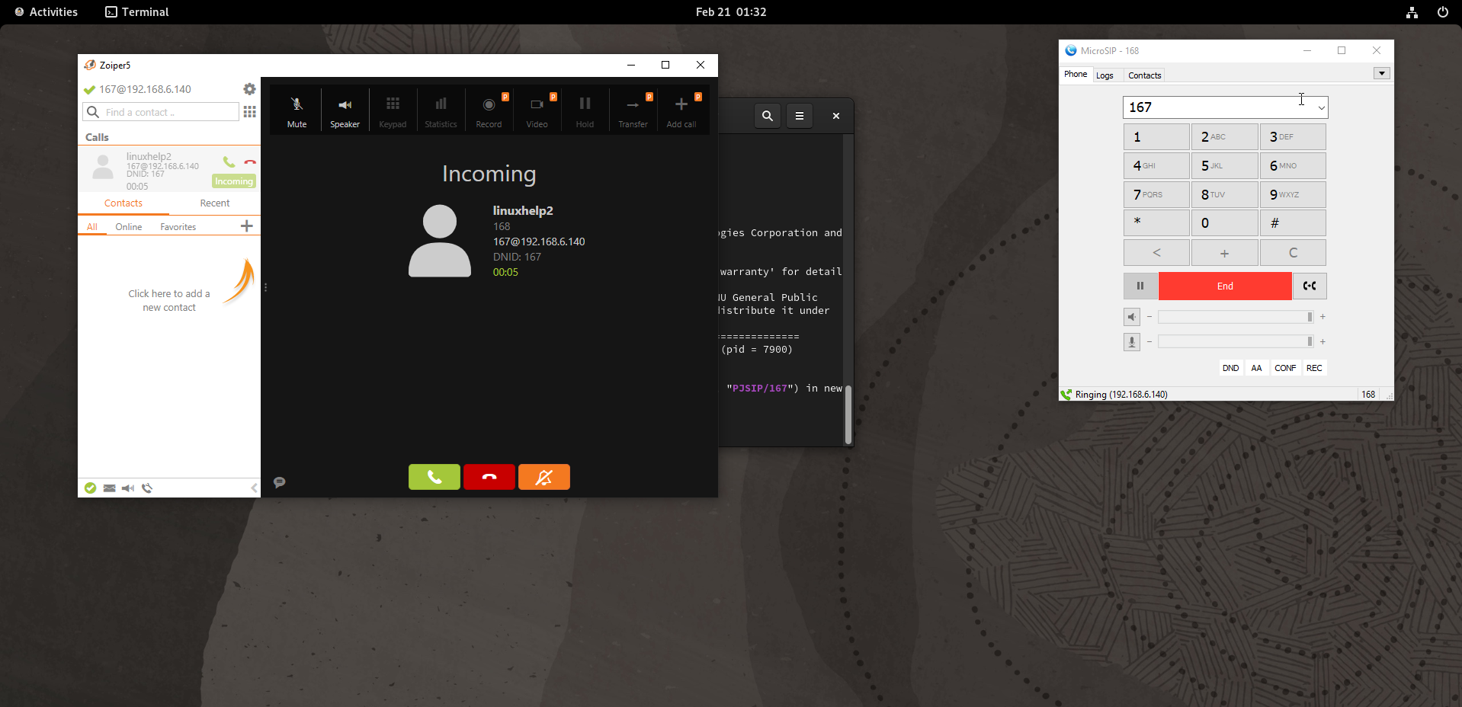The height and width of the screenshot is (707, 1462).
Task: Switch to Zoiper Contacts tab
Action: [x=123, y=203]
